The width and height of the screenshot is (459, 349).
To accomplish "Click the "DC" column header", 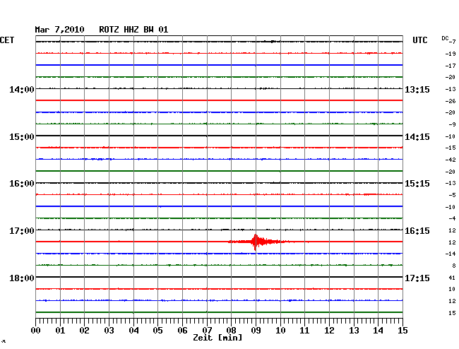I will (445, 38).
